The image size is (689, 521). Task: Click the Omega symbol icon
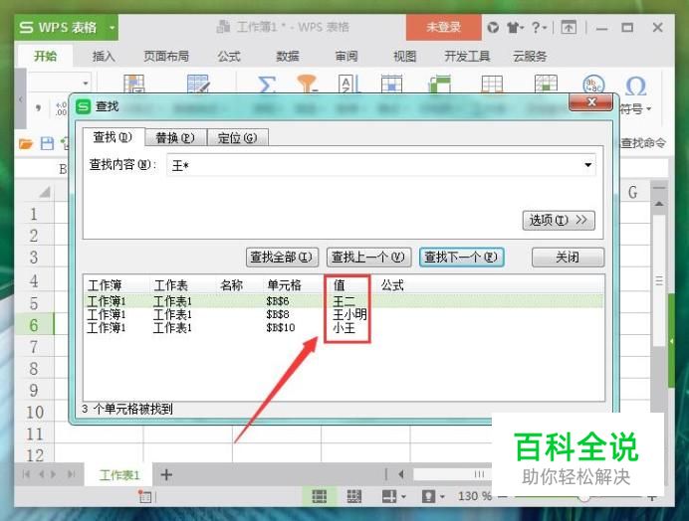tap(635, 86)
